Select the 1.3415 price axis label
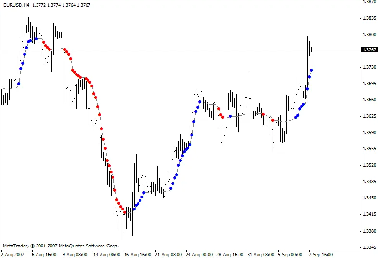Viewport: 378px width, 258px height. point(368,214)
